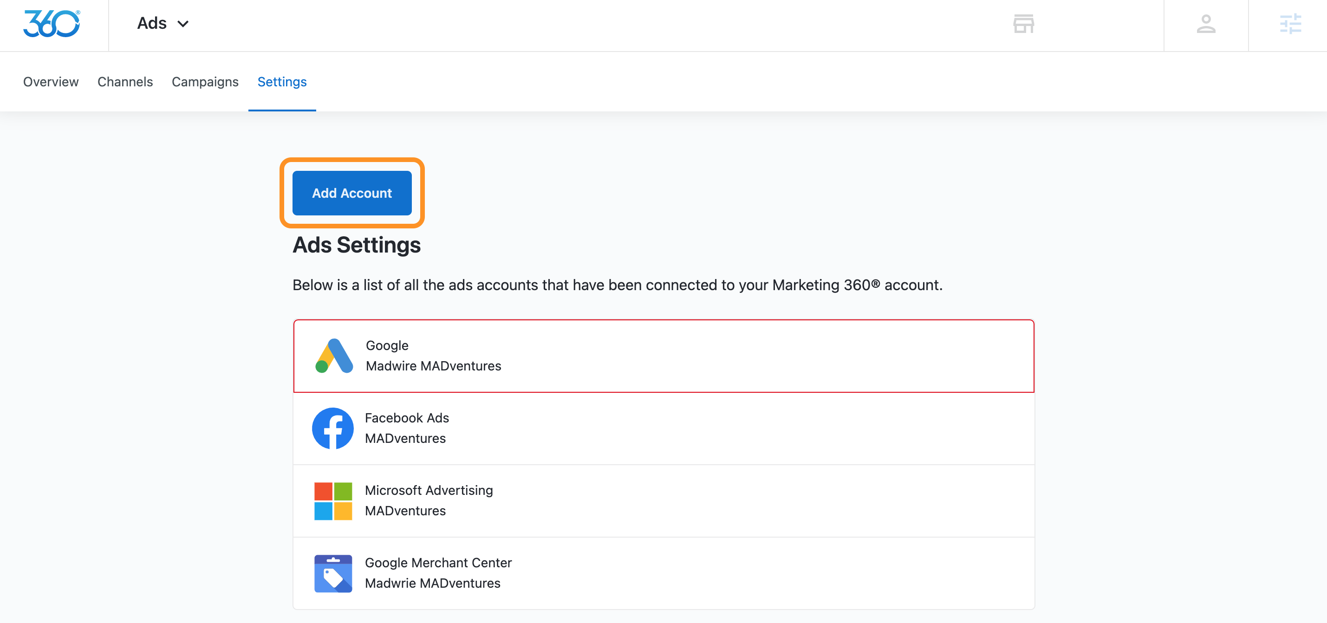Open the sliders settings icon

click(1290, 24)
